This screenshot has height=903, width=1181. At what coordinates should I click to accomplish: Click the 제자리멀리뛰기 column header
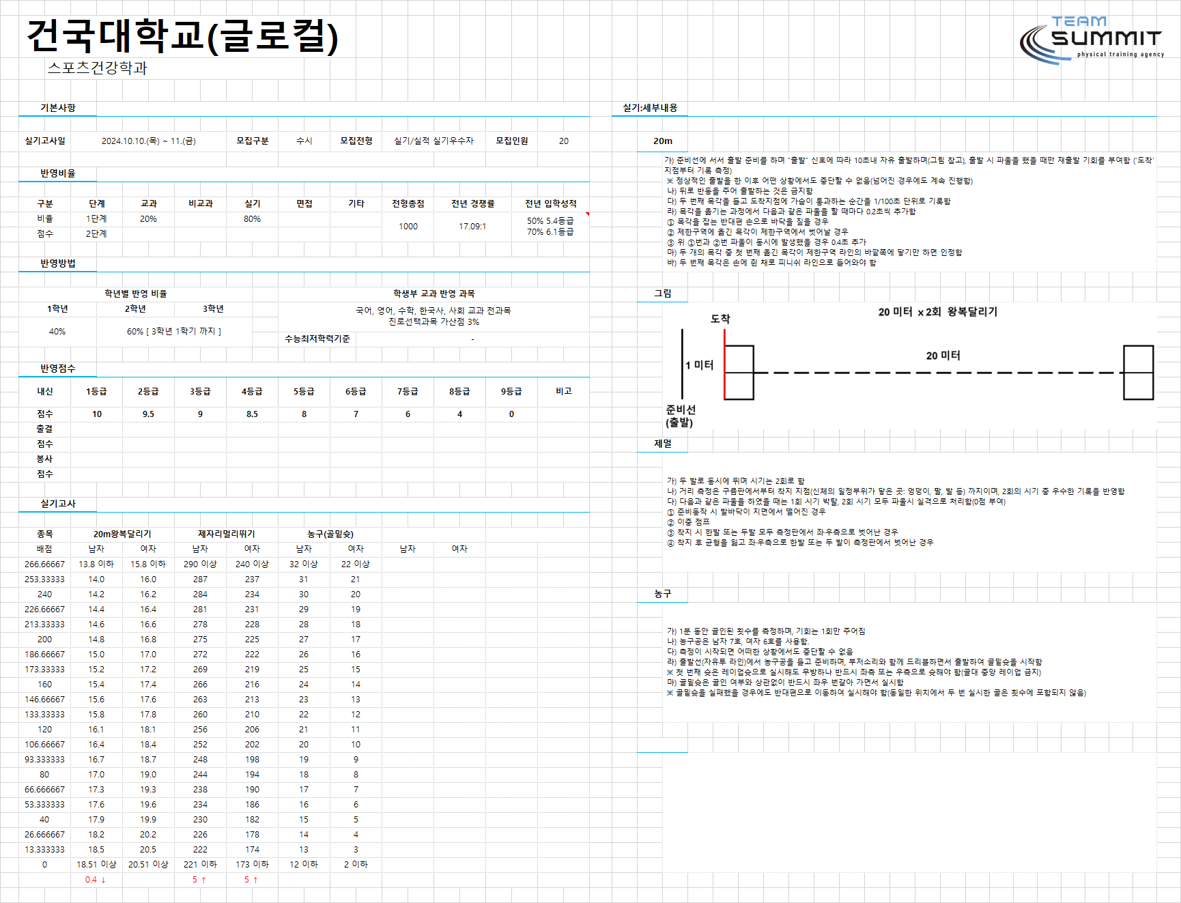[x=226, y=534]
